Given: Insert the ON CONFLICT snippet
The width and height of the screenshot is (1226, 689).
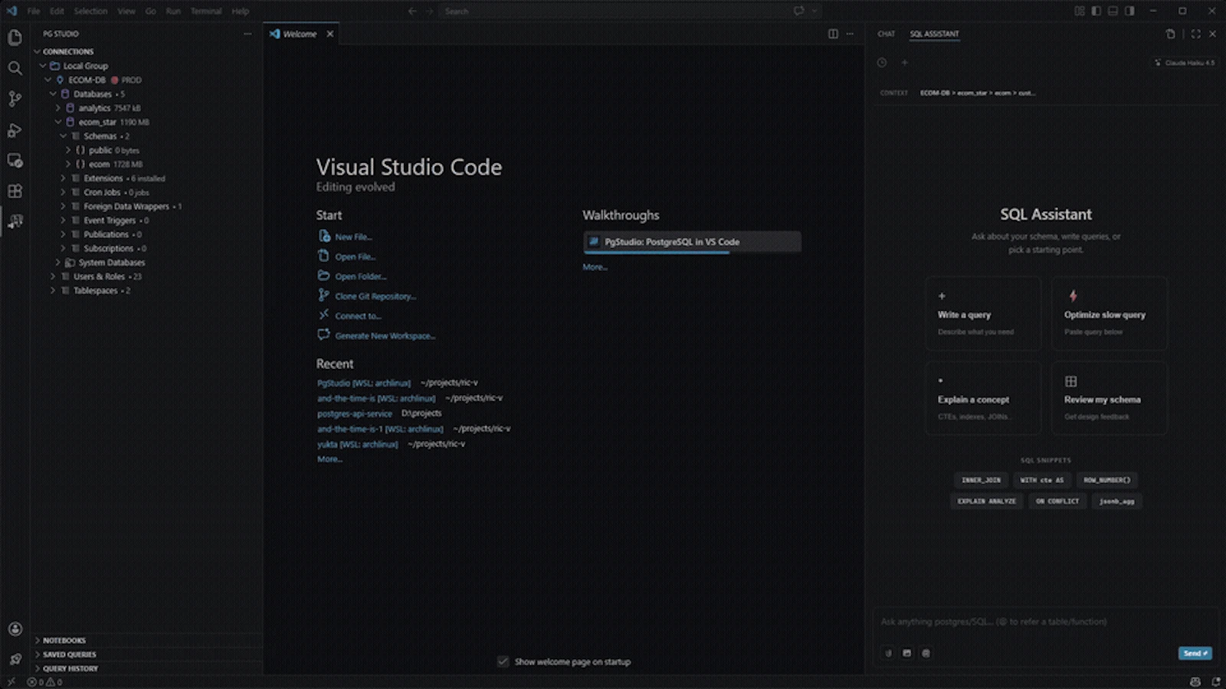Looking at the screenshot, I should click(x=1057, y=501).
